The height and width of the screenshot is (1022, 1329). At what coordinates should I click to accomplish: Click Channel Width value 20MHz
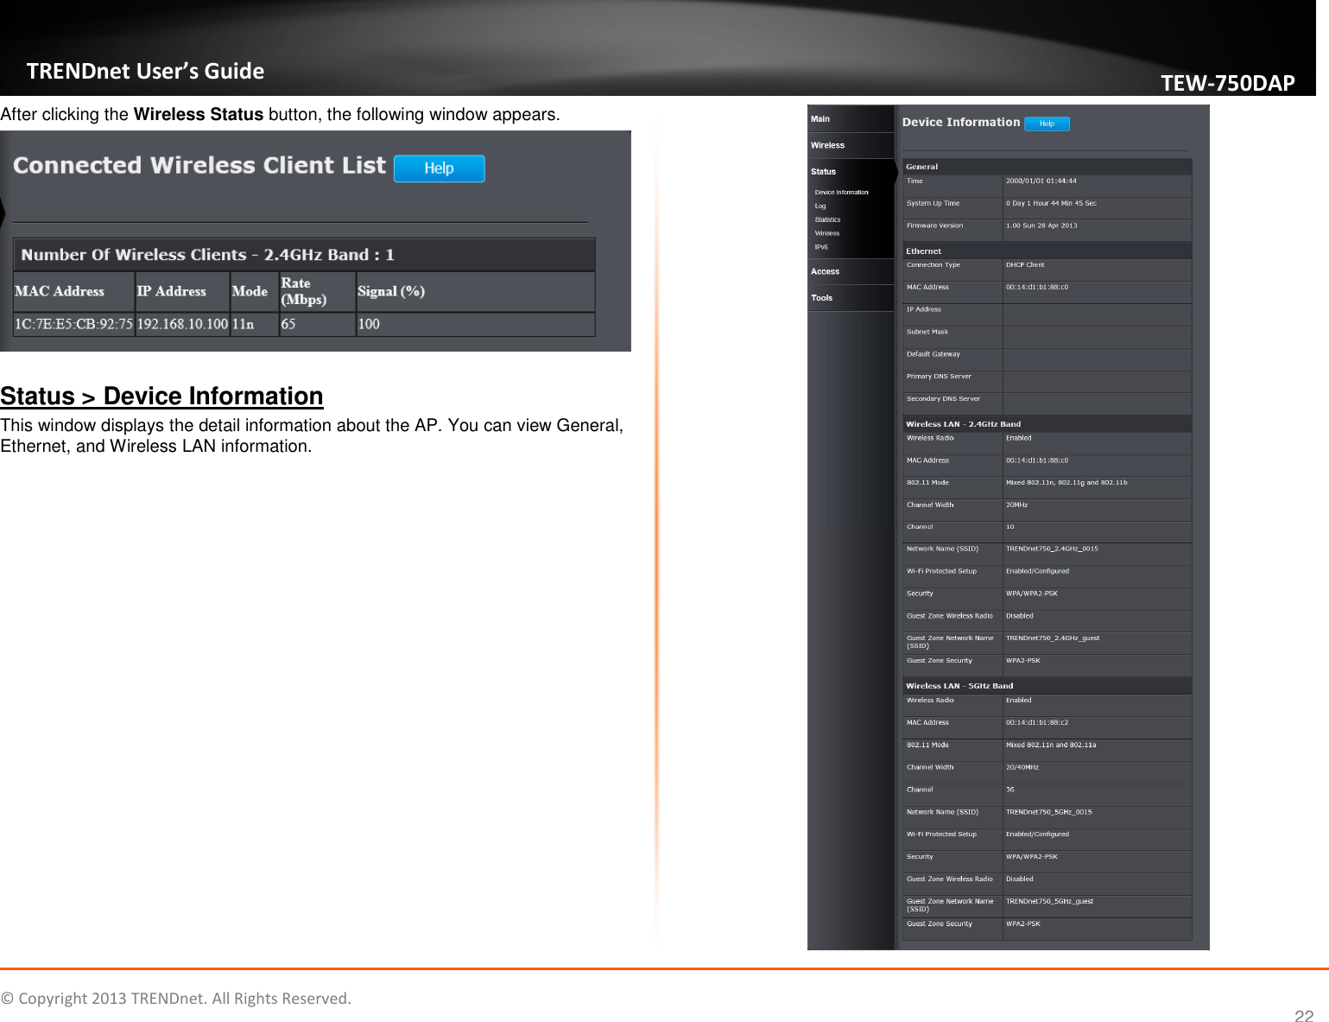[1016, 505]
